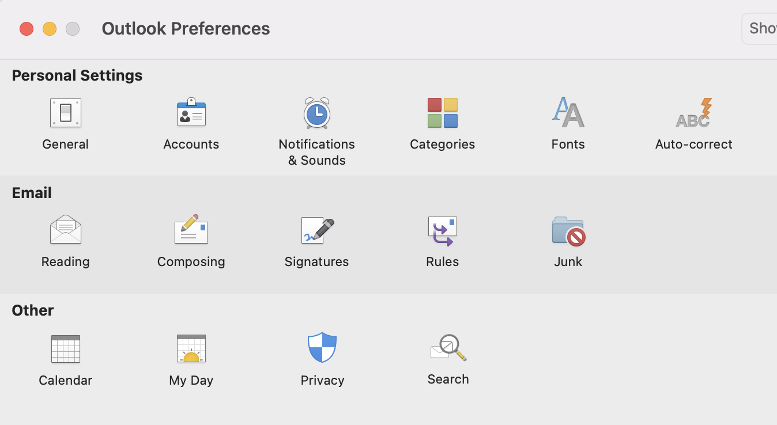Viewport: 777px width, 425px height.
Task: Click the yellow minimize window button
Action: [50, 29]
